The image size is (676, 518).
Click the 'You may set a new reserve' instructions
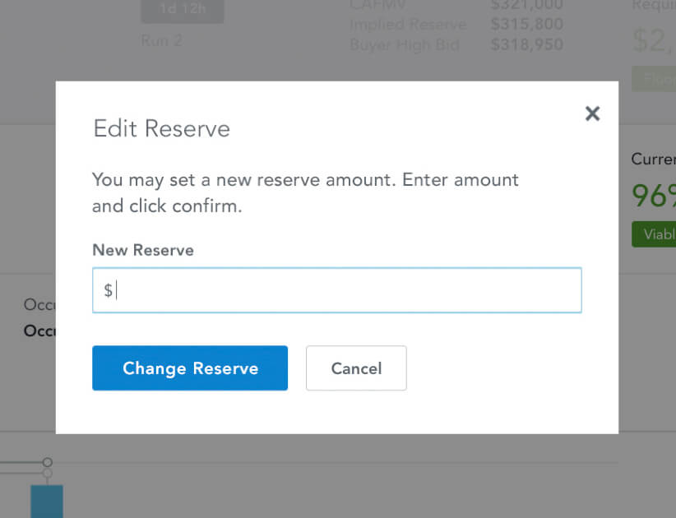(x=305, y=192)
